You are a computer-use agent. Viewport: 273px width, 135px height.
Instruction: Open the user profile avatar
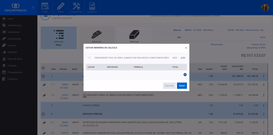(x=265, y=7)
